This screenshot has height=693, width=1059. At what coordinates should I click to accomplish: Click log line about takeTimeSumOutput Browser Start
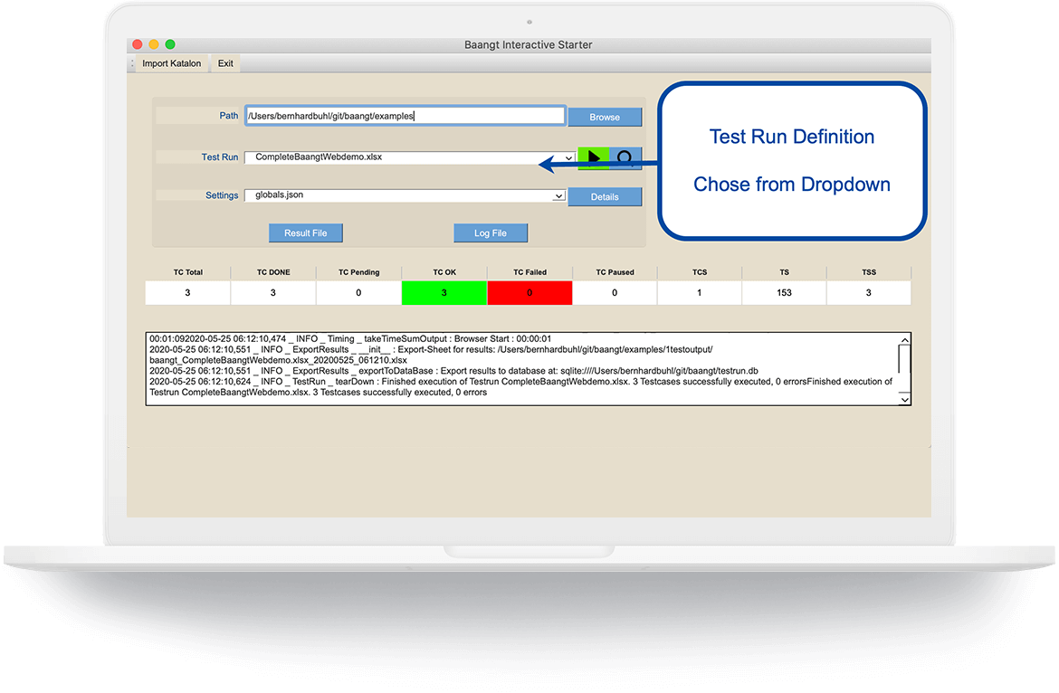click(350, 338)
